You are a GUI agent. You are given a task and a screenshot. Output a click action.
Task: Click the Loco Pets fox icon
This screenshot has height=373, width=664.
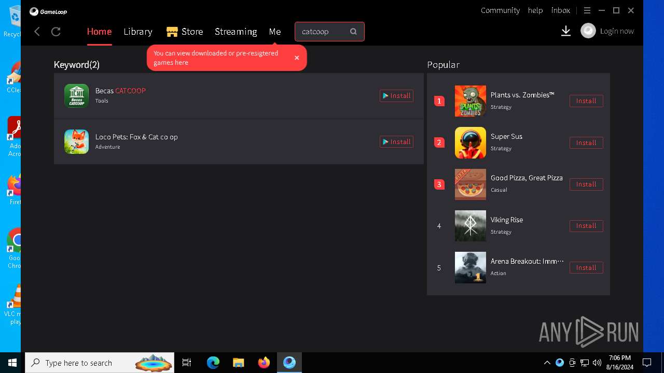(x=76, y=142)
